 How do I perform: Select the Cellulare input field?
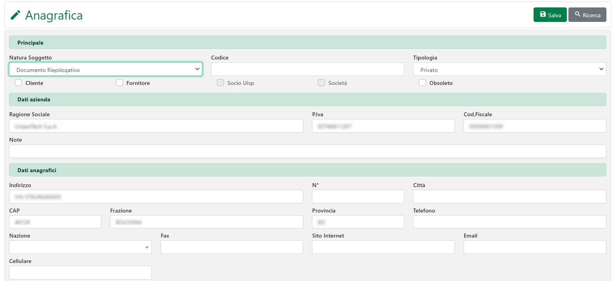(80, 273)
